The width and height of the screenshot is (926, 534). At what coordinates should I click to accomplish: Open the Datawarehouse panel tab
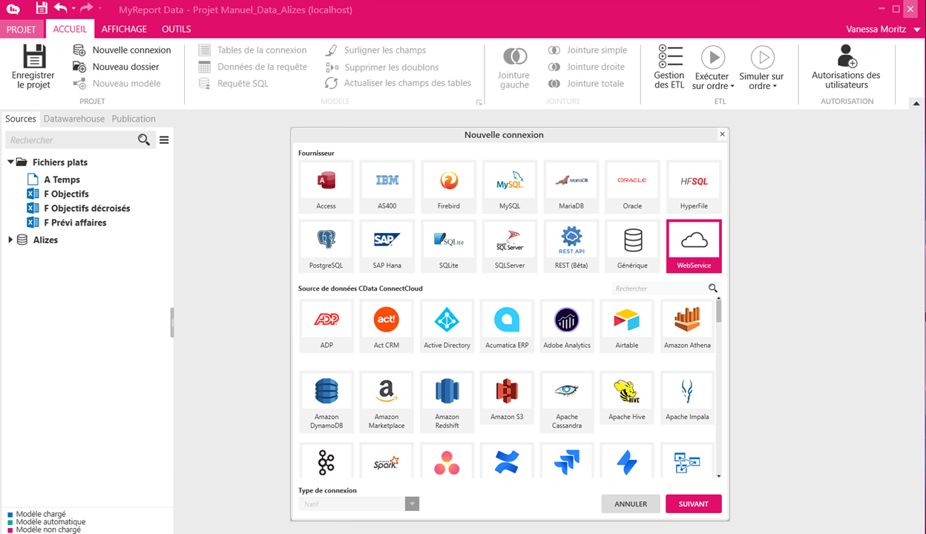[x=74, y=119]
